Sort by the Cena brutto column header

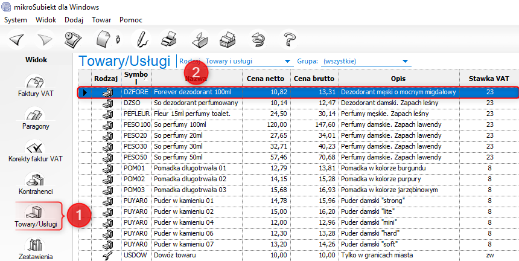coord(314,79)
